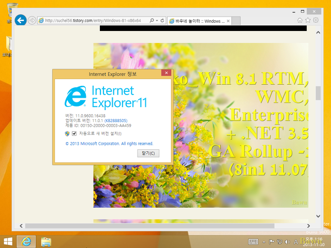Screen dimensions: 331x248
Task: Close the Internet Explorer window
Action: pyautogui.click(x=314, y=11)
